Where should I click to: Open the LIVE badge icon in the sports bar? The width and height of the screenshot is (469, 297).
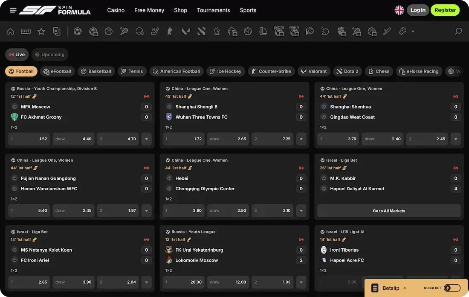point(26,31)
